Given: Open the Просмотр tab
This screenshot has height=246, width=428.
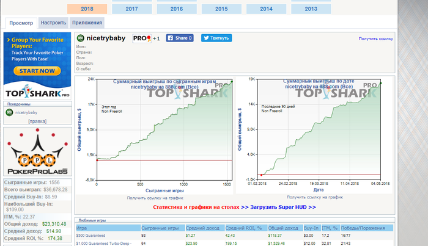Looking at the screenshot, I should (21, 23).
